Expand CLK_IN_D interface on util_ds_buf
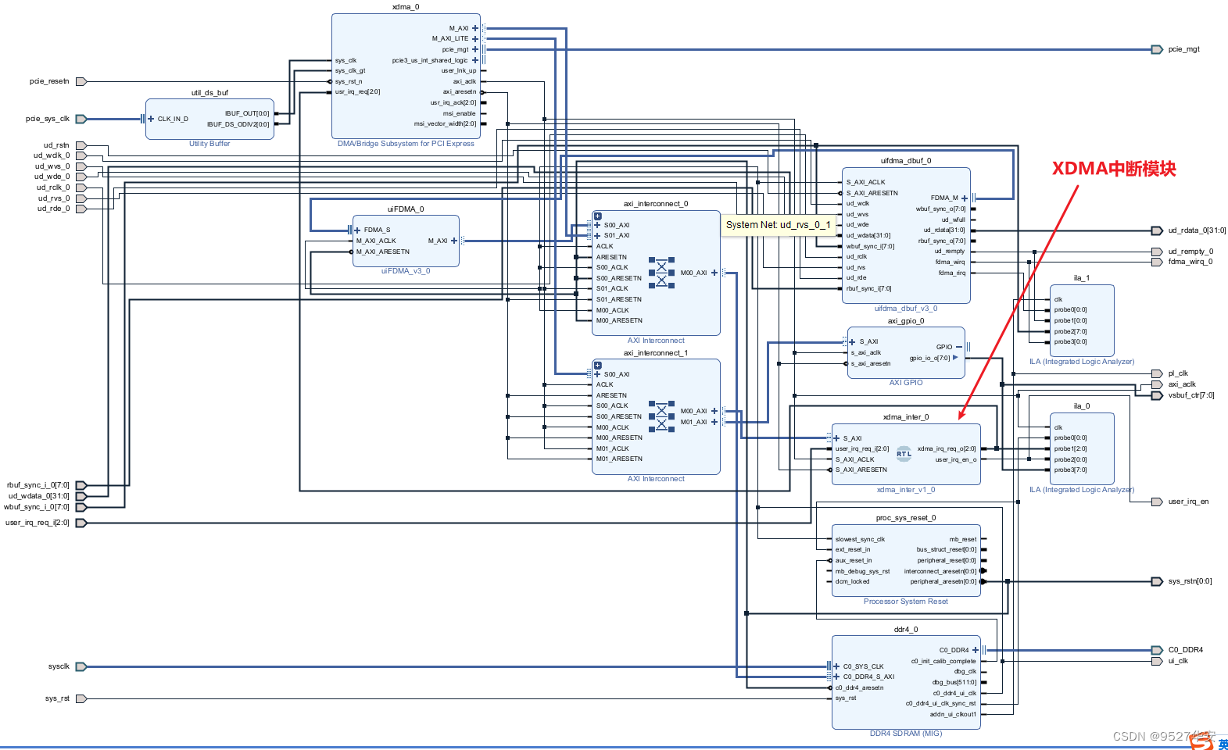This screenshot has width=1228, height=750. tap(151, 119)
